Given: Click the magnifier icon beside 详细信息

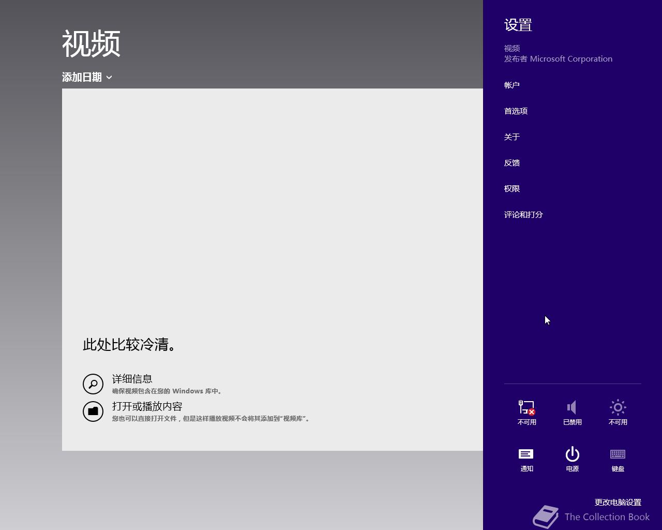Looking at the screenshot, I should pyautogui.click(x=93, y=384).
